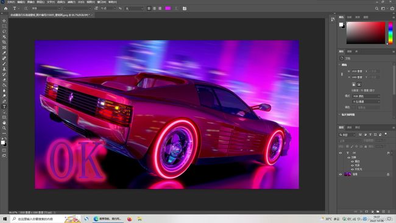Screen dimensions: 396x223
Task: Open the Window menu
Action: tap(101, 2)
